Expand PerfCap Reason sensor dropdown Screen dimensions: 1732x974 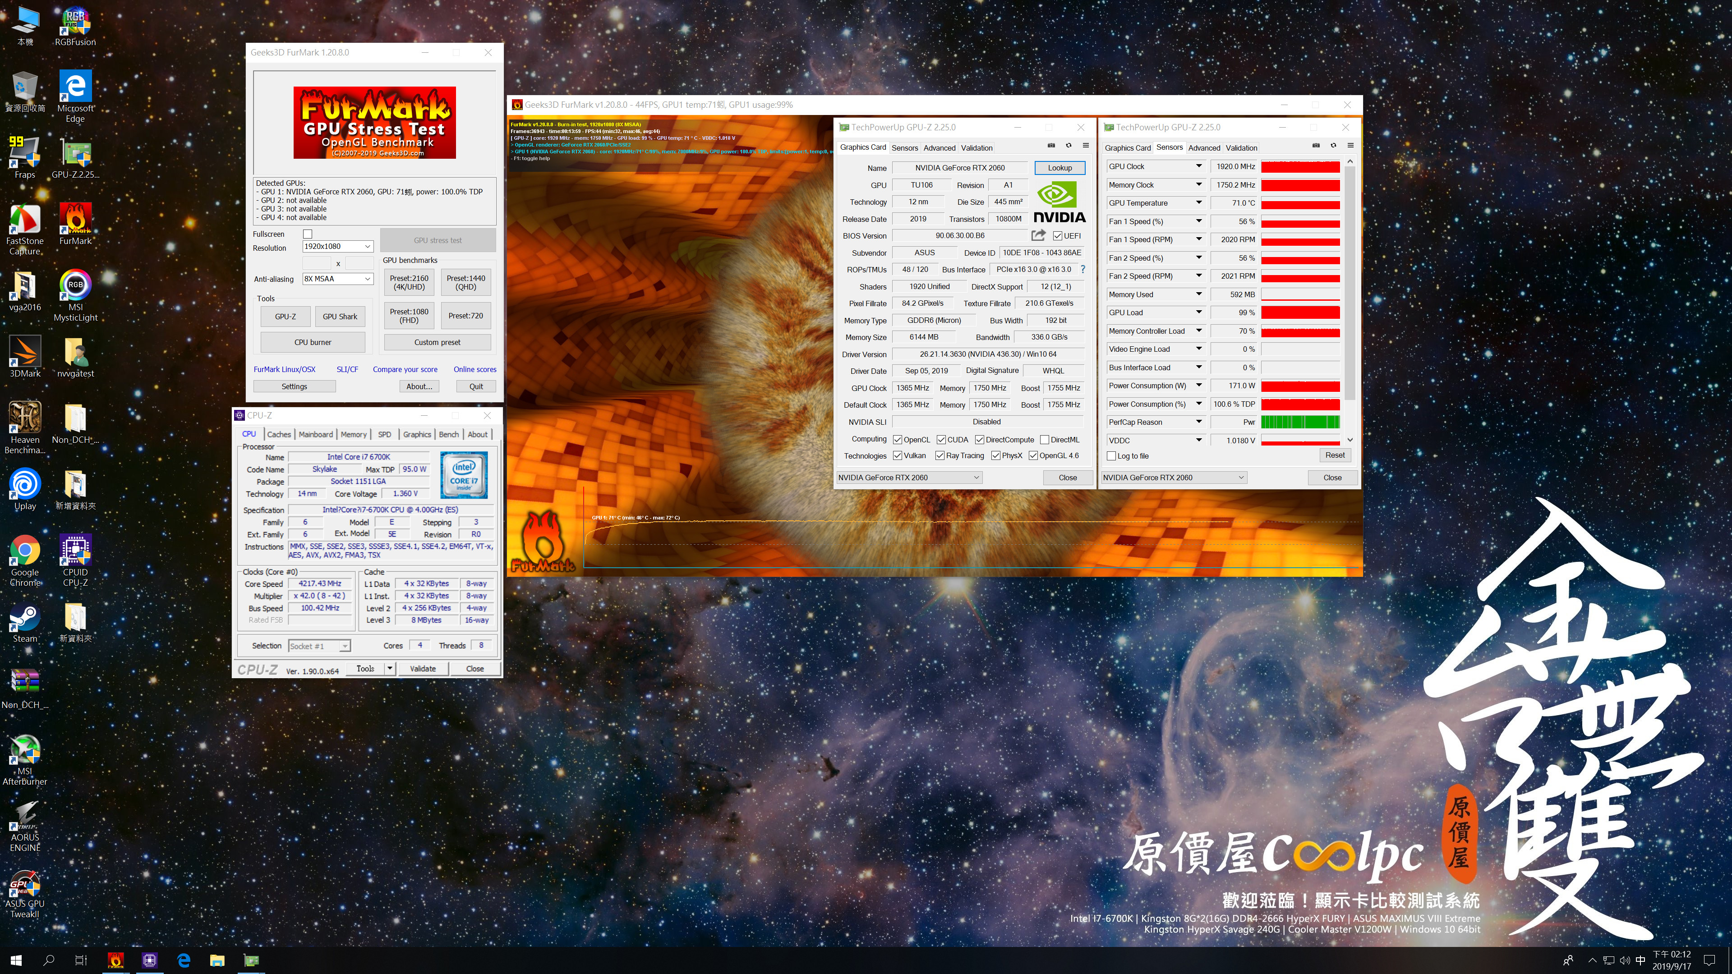1198,422
